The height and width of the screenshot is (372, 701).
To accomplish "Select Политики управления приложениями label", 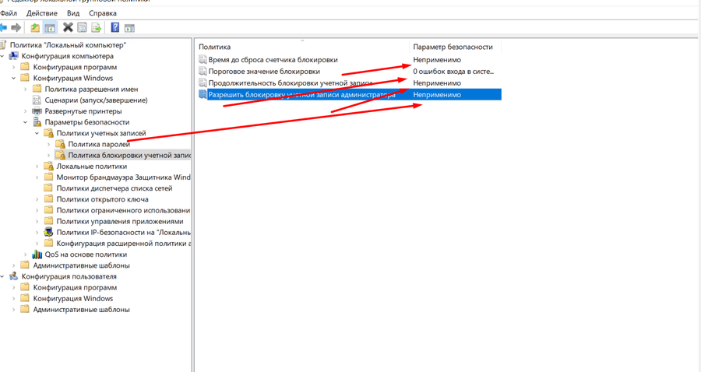I will pyautogui.click(x=120, y=222).
